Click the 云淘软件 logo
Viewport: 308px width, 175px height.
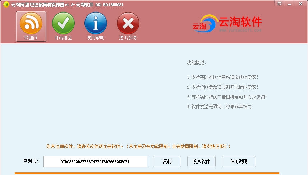point(227,23)
